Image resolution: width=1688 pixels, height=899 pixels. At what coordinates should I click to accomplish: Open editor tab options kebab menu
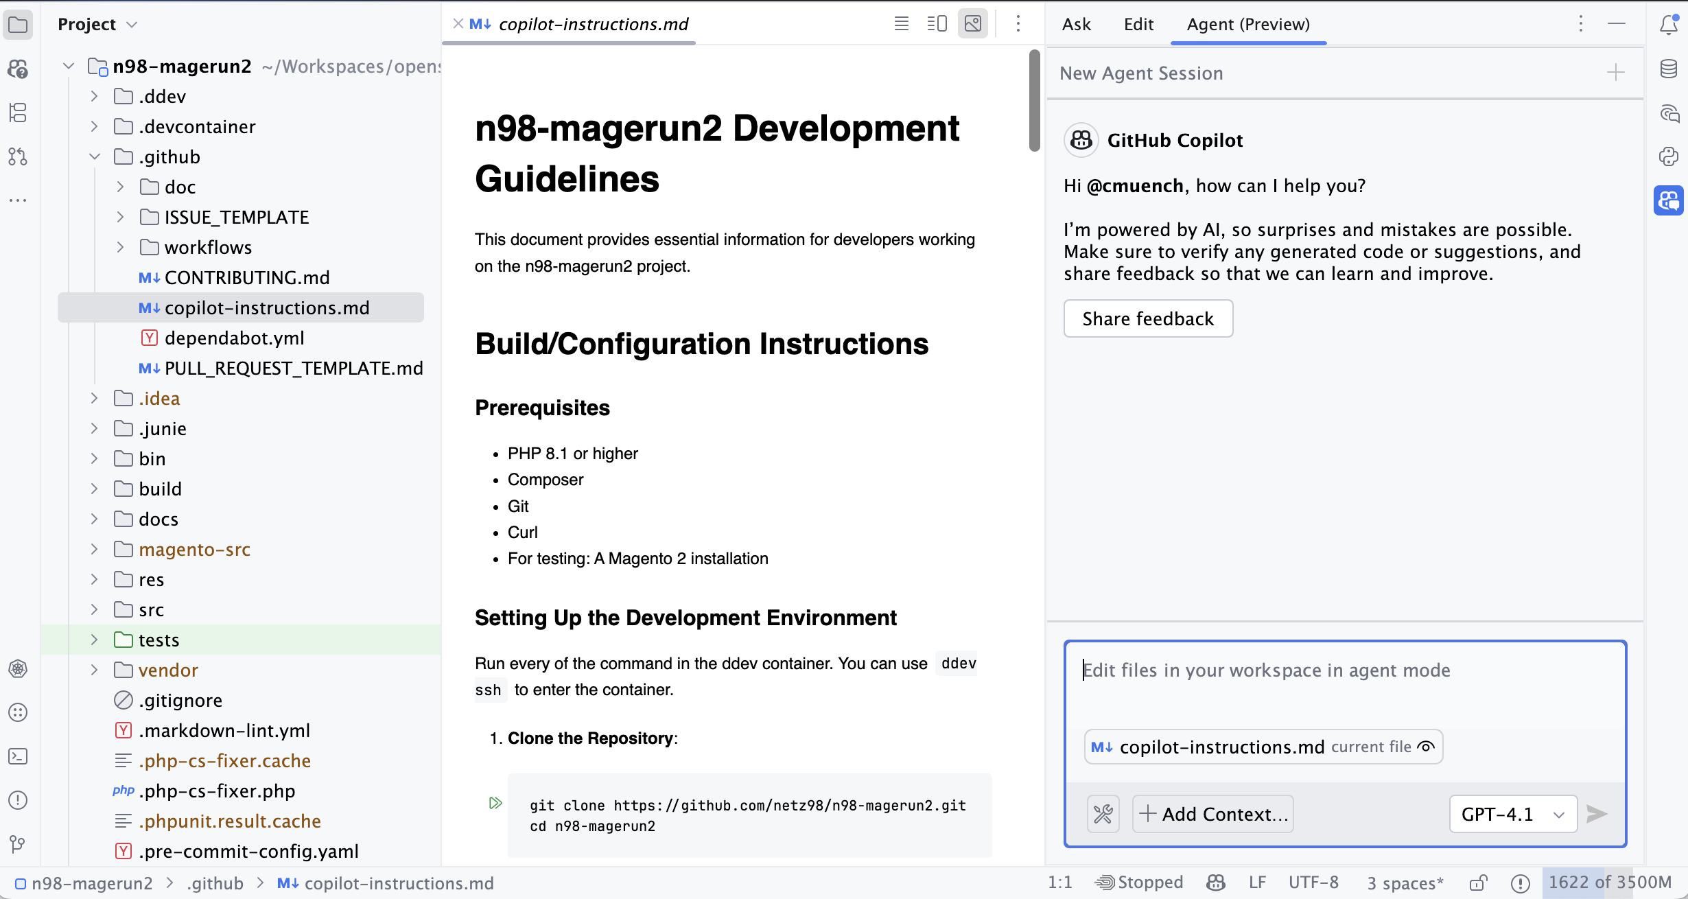pyautogui.click(x=1018, y=24)
